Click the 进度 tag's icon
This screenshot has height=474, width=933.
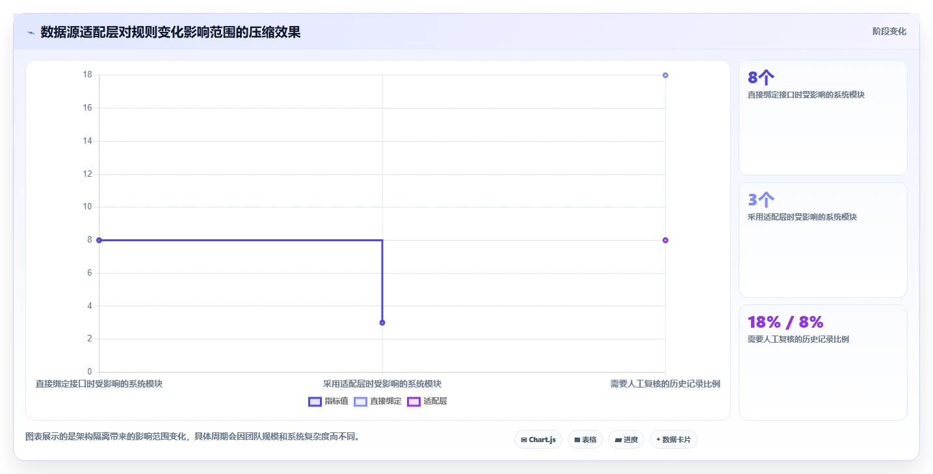[618, 440]
